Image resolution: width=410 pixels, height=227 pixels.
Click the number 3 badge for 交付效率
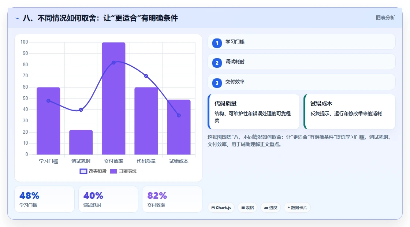(217, 83)
